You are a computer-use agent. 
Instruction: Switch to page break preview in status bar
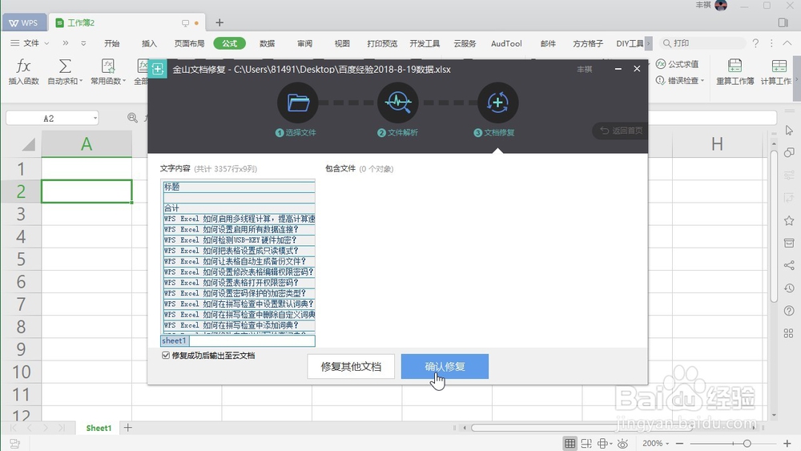[x=586, y=443]
